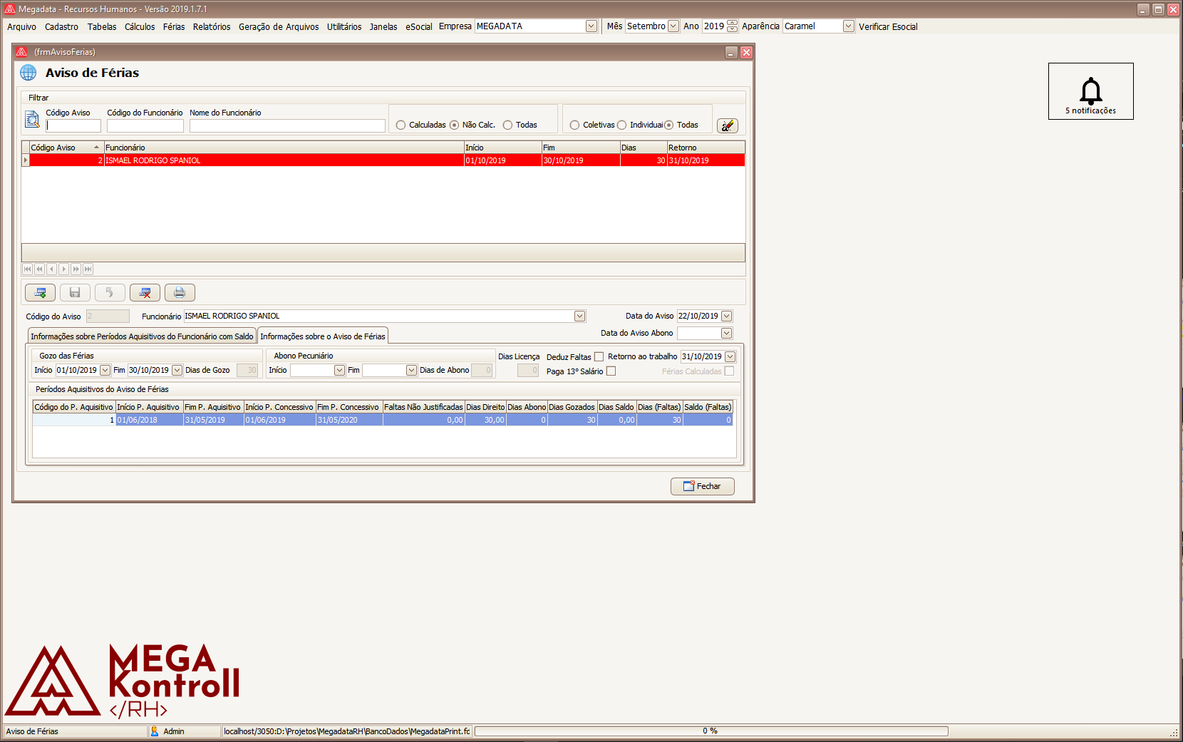Screen dimensions: 1183x742
Task: Enable the Deduz Faltas checkbox
Action: click(x=599, y=357)
